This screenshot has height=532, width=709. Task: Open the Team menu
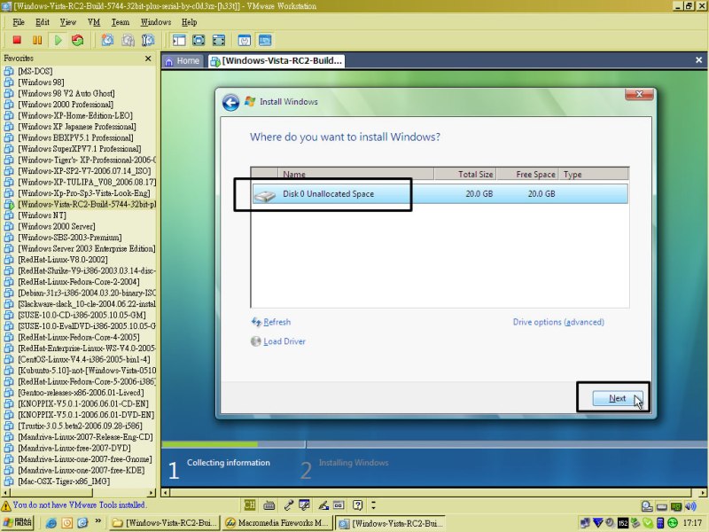(x=121, y=22)
